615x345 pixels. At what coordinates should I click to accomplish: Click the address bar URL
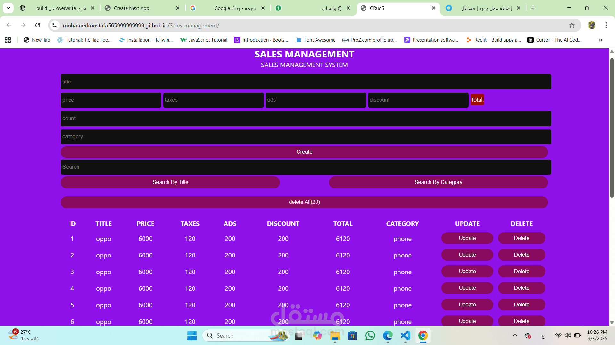(141, 25)
